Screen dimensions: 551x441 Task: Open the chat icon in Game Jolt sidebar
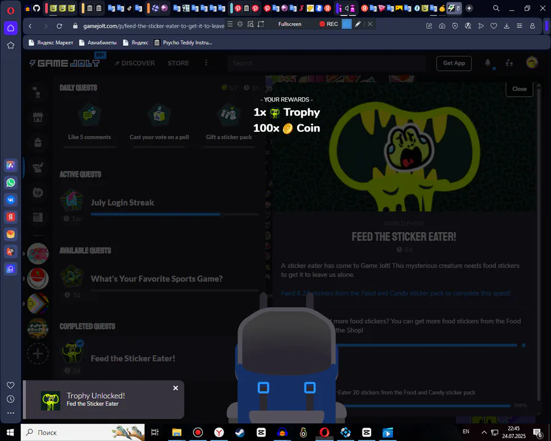coord(38,192)
